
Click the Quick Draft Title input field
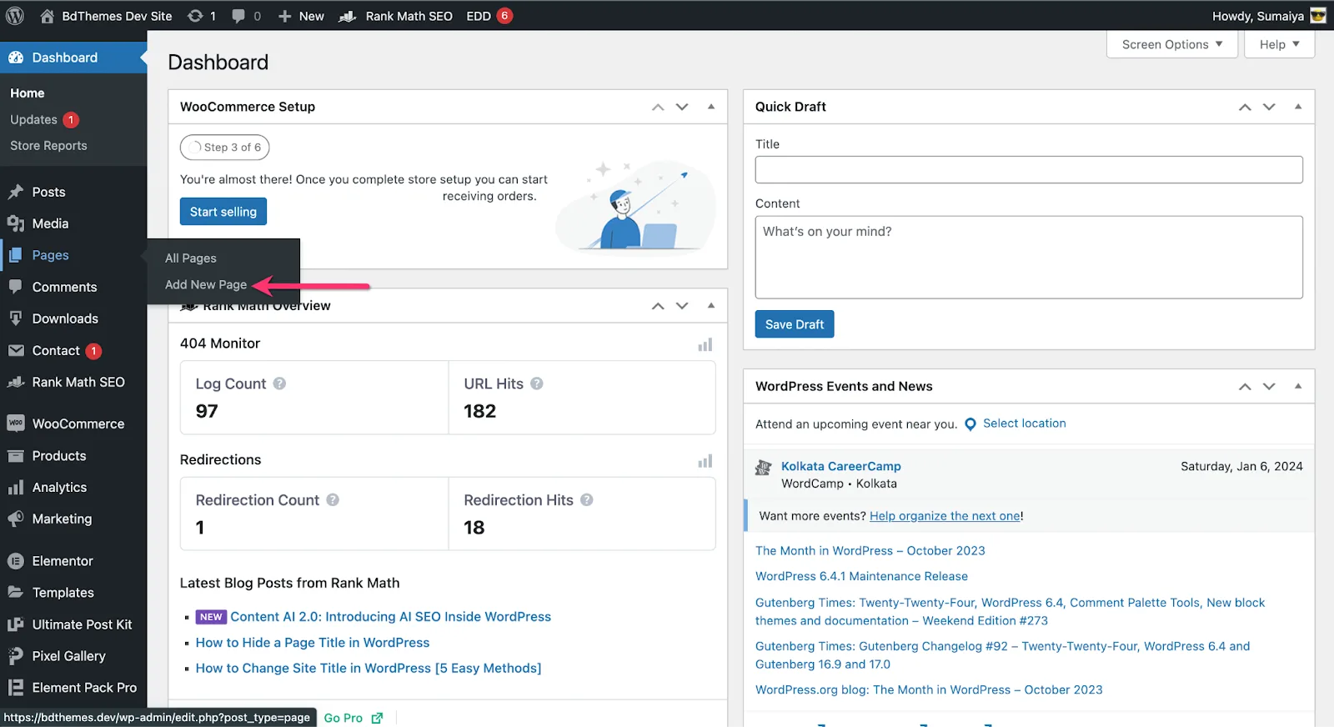[x=1029, y=169]
